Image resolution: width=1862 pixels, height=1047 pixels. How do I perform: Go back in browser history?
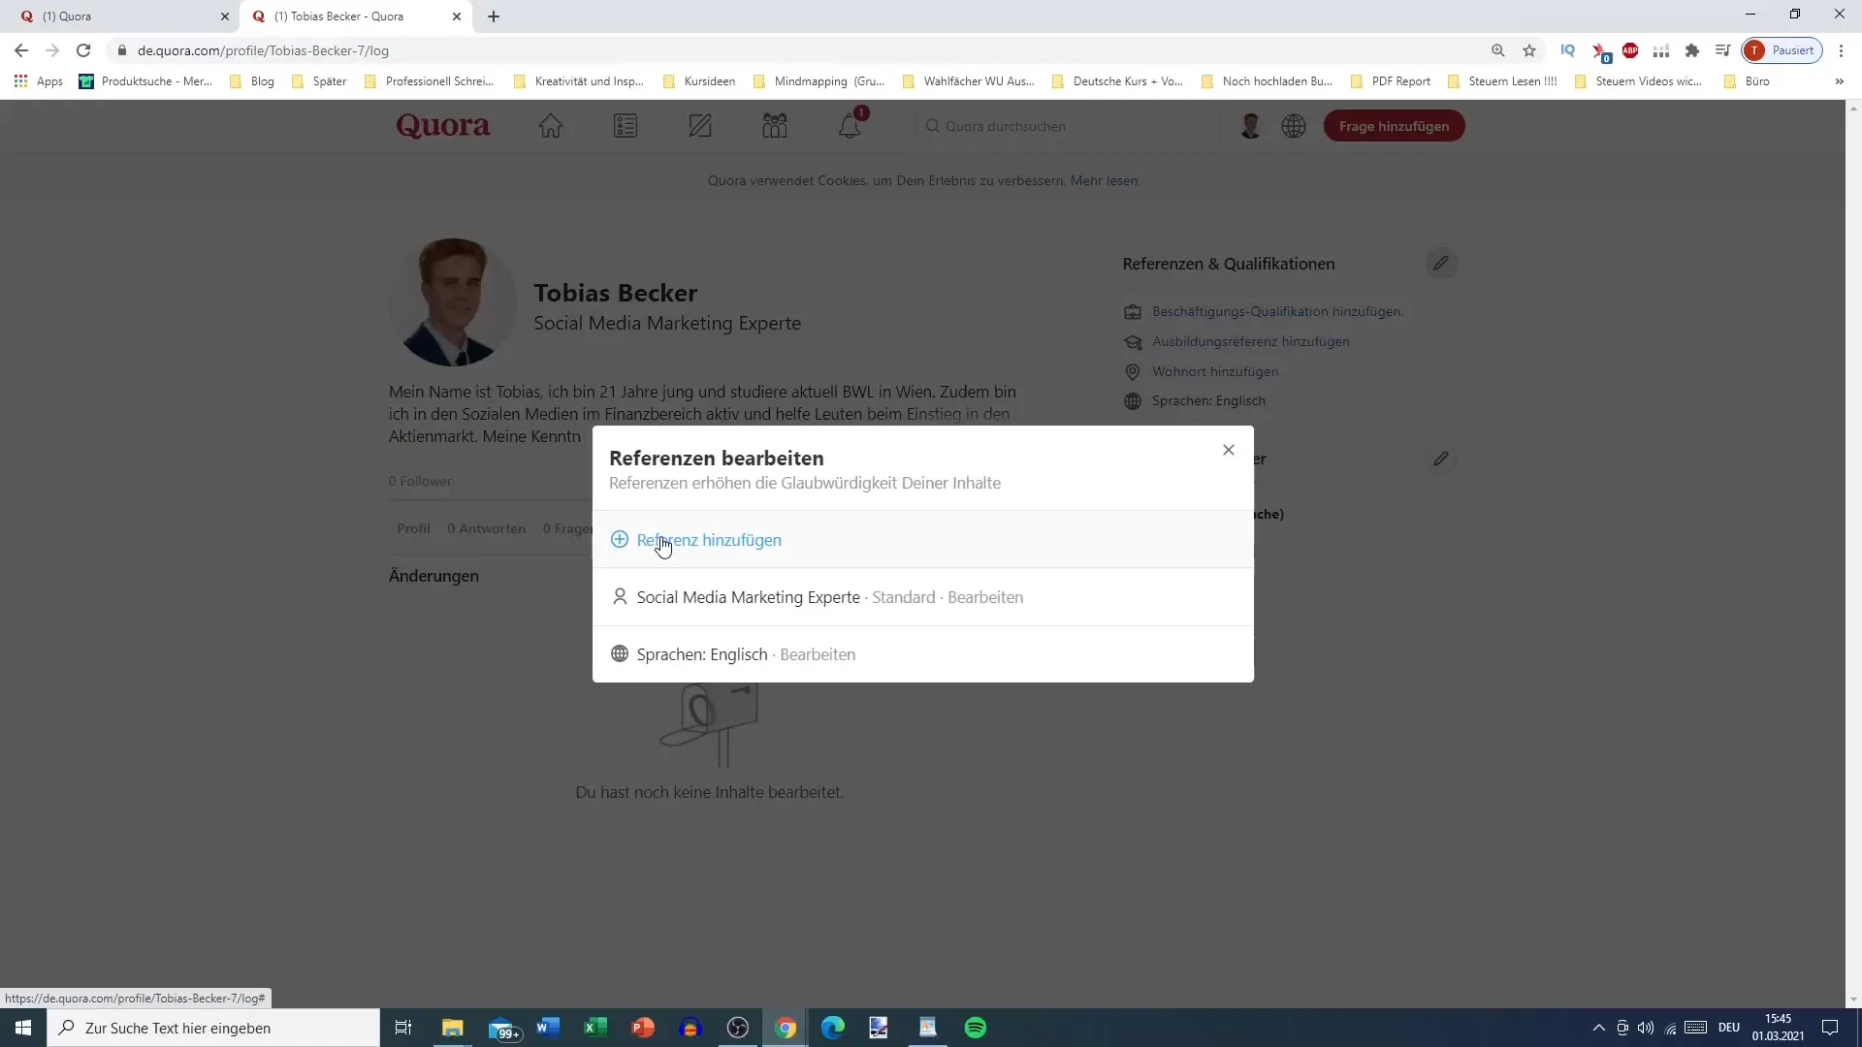click(x=21, y=50)
